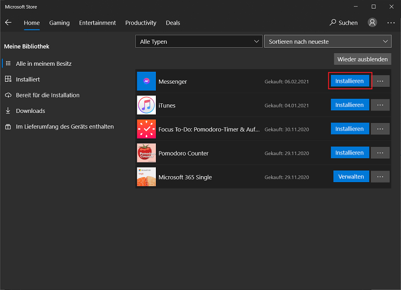Click Gekauft: 04.01.2021 date text
Image resolution: width=401 pixels, height=290 pixels.
click(286, 105)
